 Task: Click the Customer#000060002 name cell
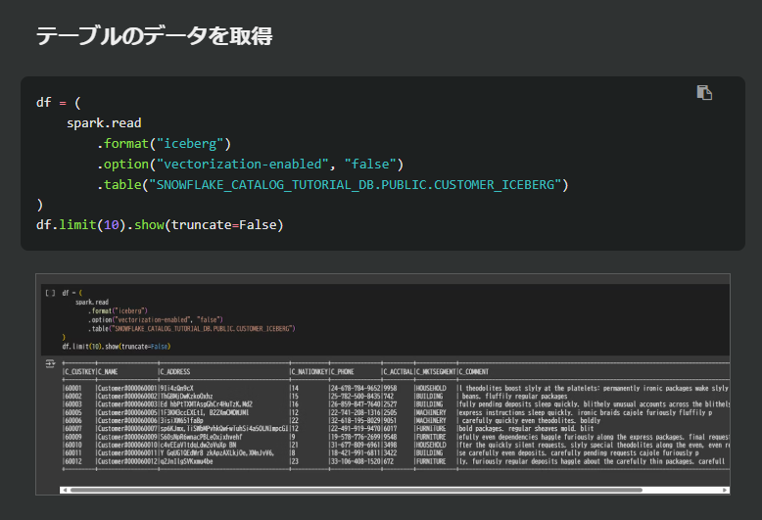[x=127, y=397]
